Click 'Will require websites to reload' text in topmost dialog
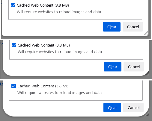152x121 pixels. pyautogui.click(x=44, y=12)
